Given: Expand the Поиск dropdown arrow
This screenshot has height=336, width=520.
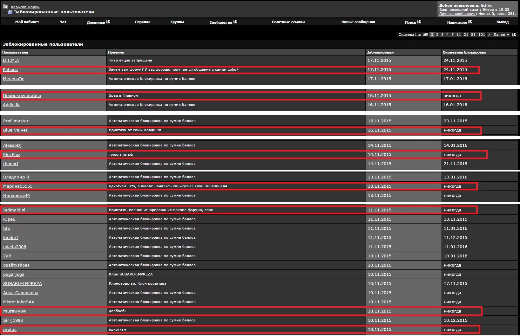Looking at the screenshot, I should click(419, 22).
